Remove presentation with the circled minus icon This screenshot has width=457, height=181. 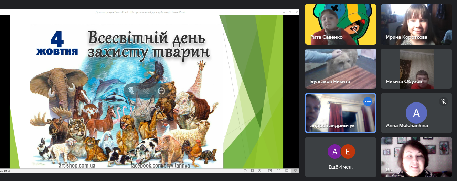coord(161,91)
